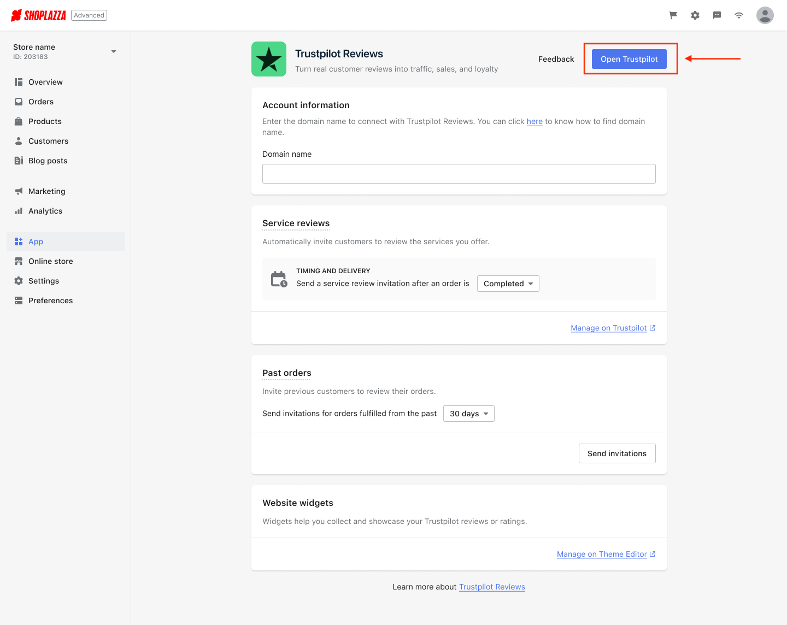Open the Completed order status dropdown
The image size is (787, 625).
508,284
